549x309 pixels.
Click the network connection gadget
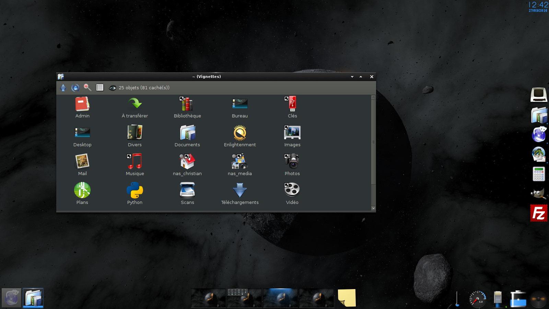pos(498,299)
